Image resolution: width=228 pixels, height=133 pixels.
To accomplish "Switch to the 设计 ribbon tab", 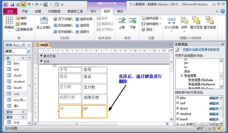I will point(94,11).
